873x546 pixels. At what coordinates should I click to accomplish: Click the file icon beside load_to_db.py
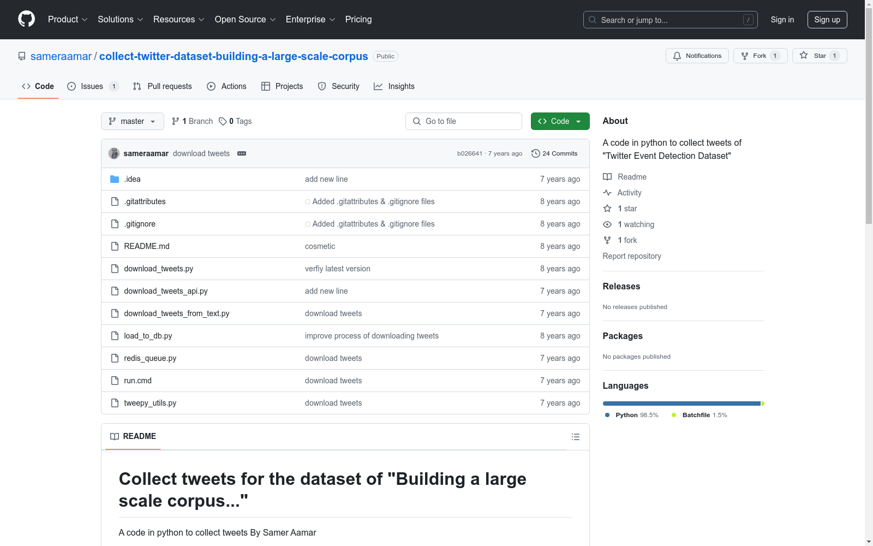pos(115,336)
